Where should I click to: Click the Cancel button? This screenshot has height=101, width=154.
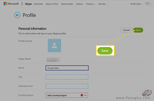tap(126, 30)
